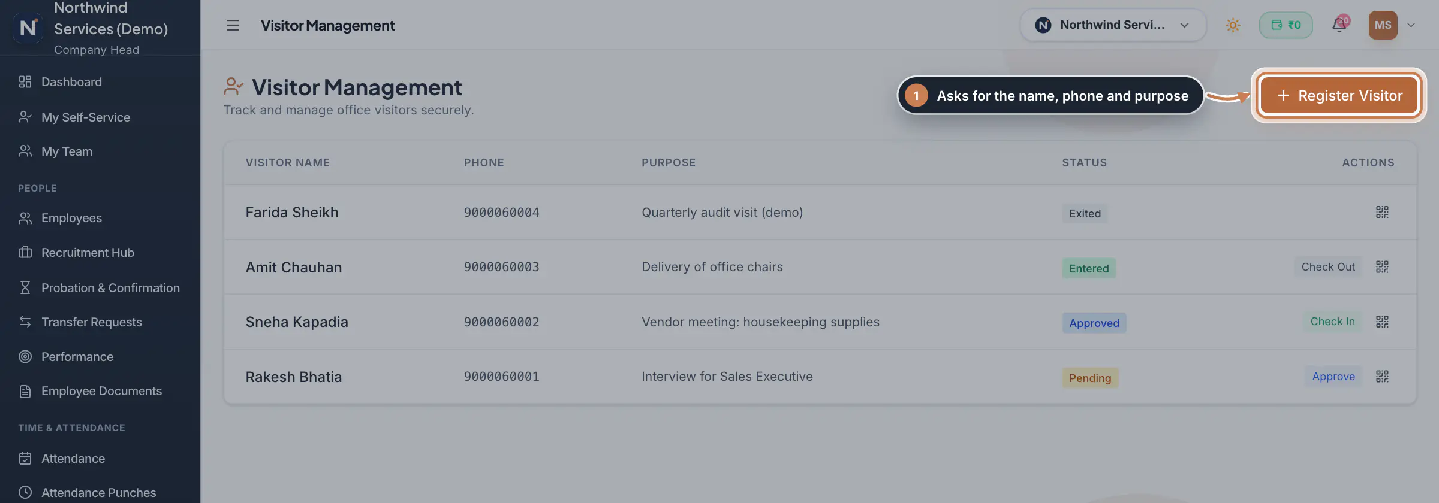1439x503 pixels.
Task: Check Out visitor Amit Chauhan
Action: point(1327,266)
